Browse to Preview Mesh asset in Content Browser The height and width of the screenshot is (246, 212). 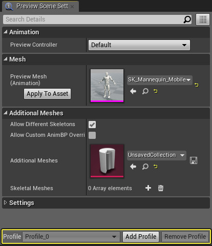click(145, 91)
